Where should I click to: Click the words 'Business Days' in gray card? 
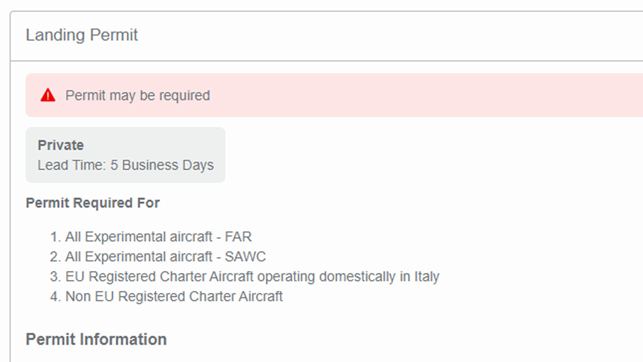168,165
